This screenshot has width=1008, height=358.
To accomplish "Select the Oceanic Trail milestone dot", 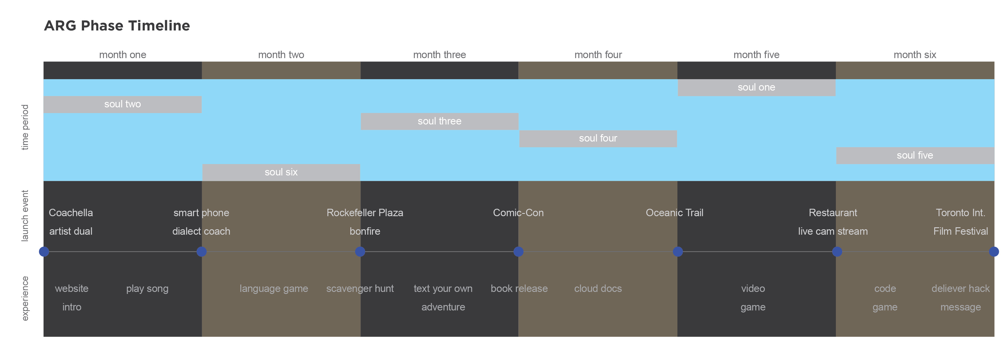I will (x=678, y=251).
